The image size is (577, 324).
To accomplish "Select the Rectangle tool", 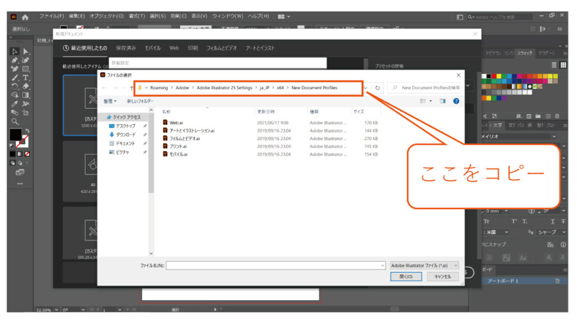I will 25,69.
